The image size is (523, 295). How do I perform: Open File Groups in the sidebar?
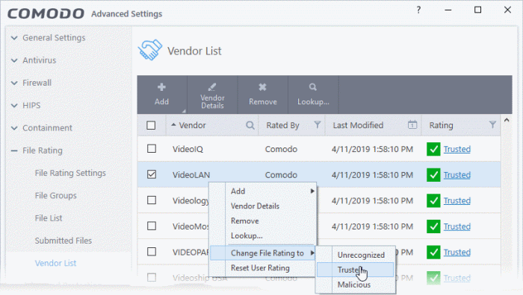click(x=56, y=196)
